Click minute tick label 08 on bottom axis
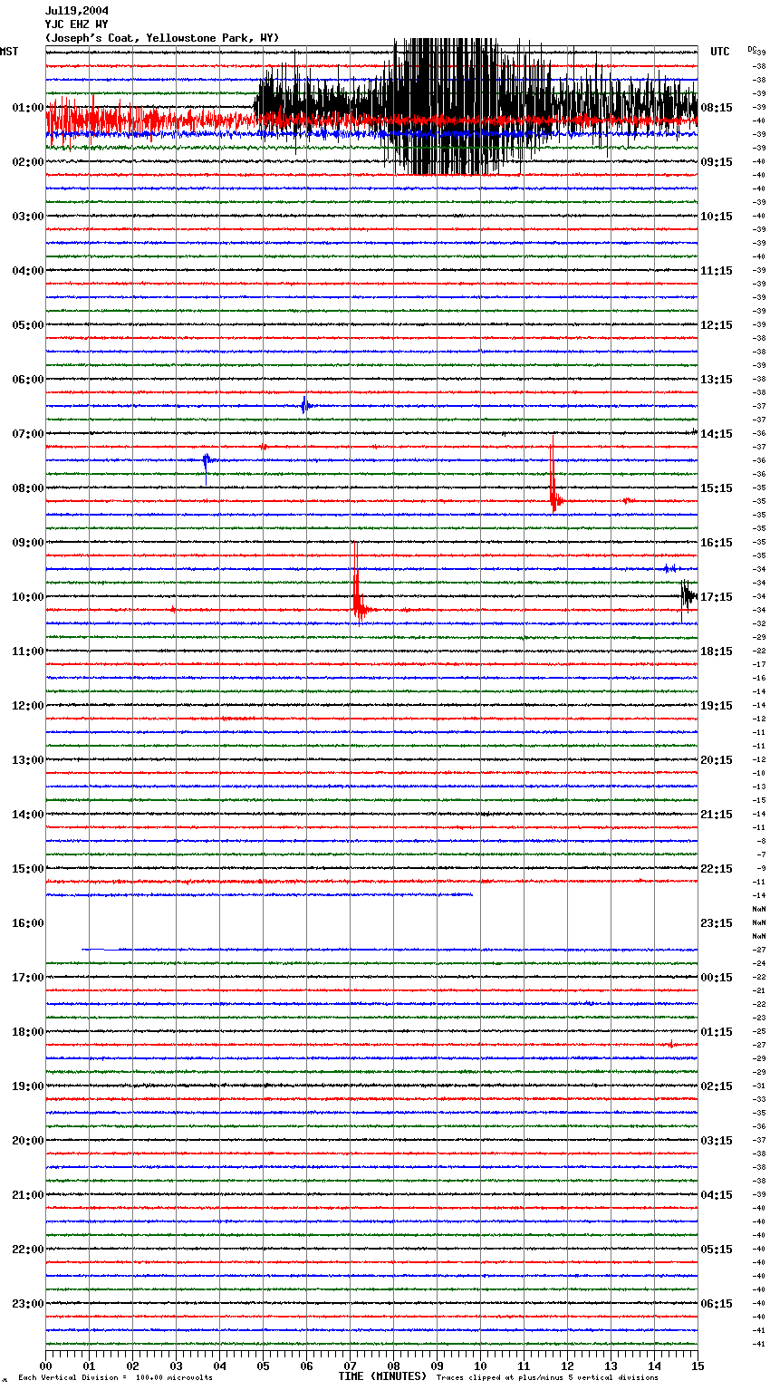 [393, 1366]
